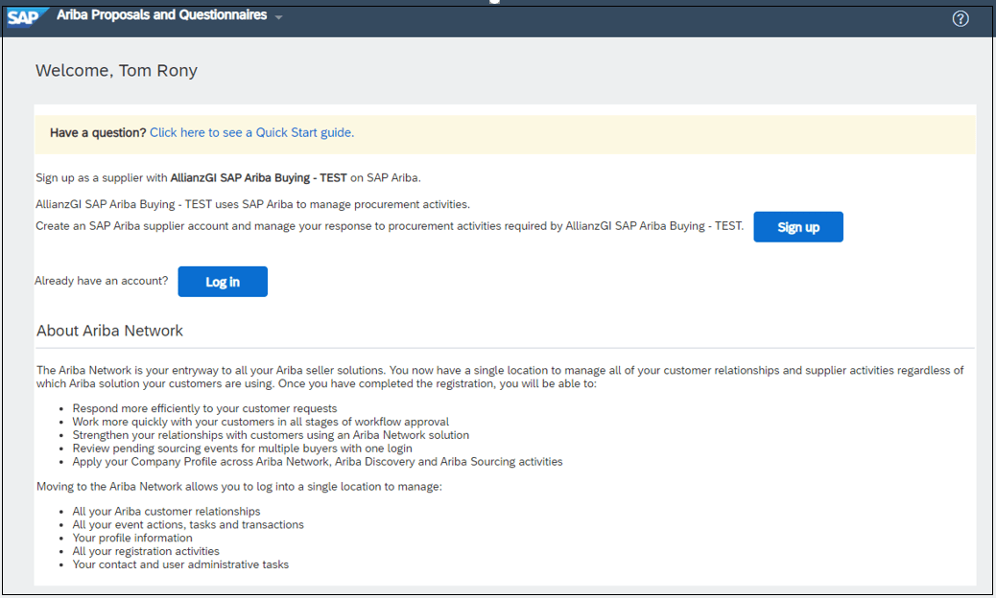Click bold 'AllianzGI SAP Ariba Buying - TEST' text

pyautogui.click(x=258, y=177)
